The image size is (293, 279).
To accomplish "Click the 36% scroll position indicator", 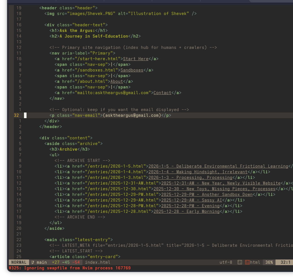I will (269, 262).
